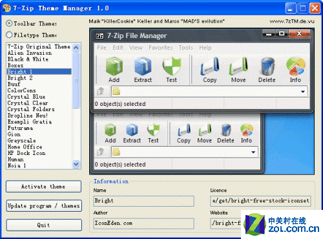Screen dimensions: 323x239
Task: Open the address dropdown in upper preview
Action: click(x=303, y=92)
